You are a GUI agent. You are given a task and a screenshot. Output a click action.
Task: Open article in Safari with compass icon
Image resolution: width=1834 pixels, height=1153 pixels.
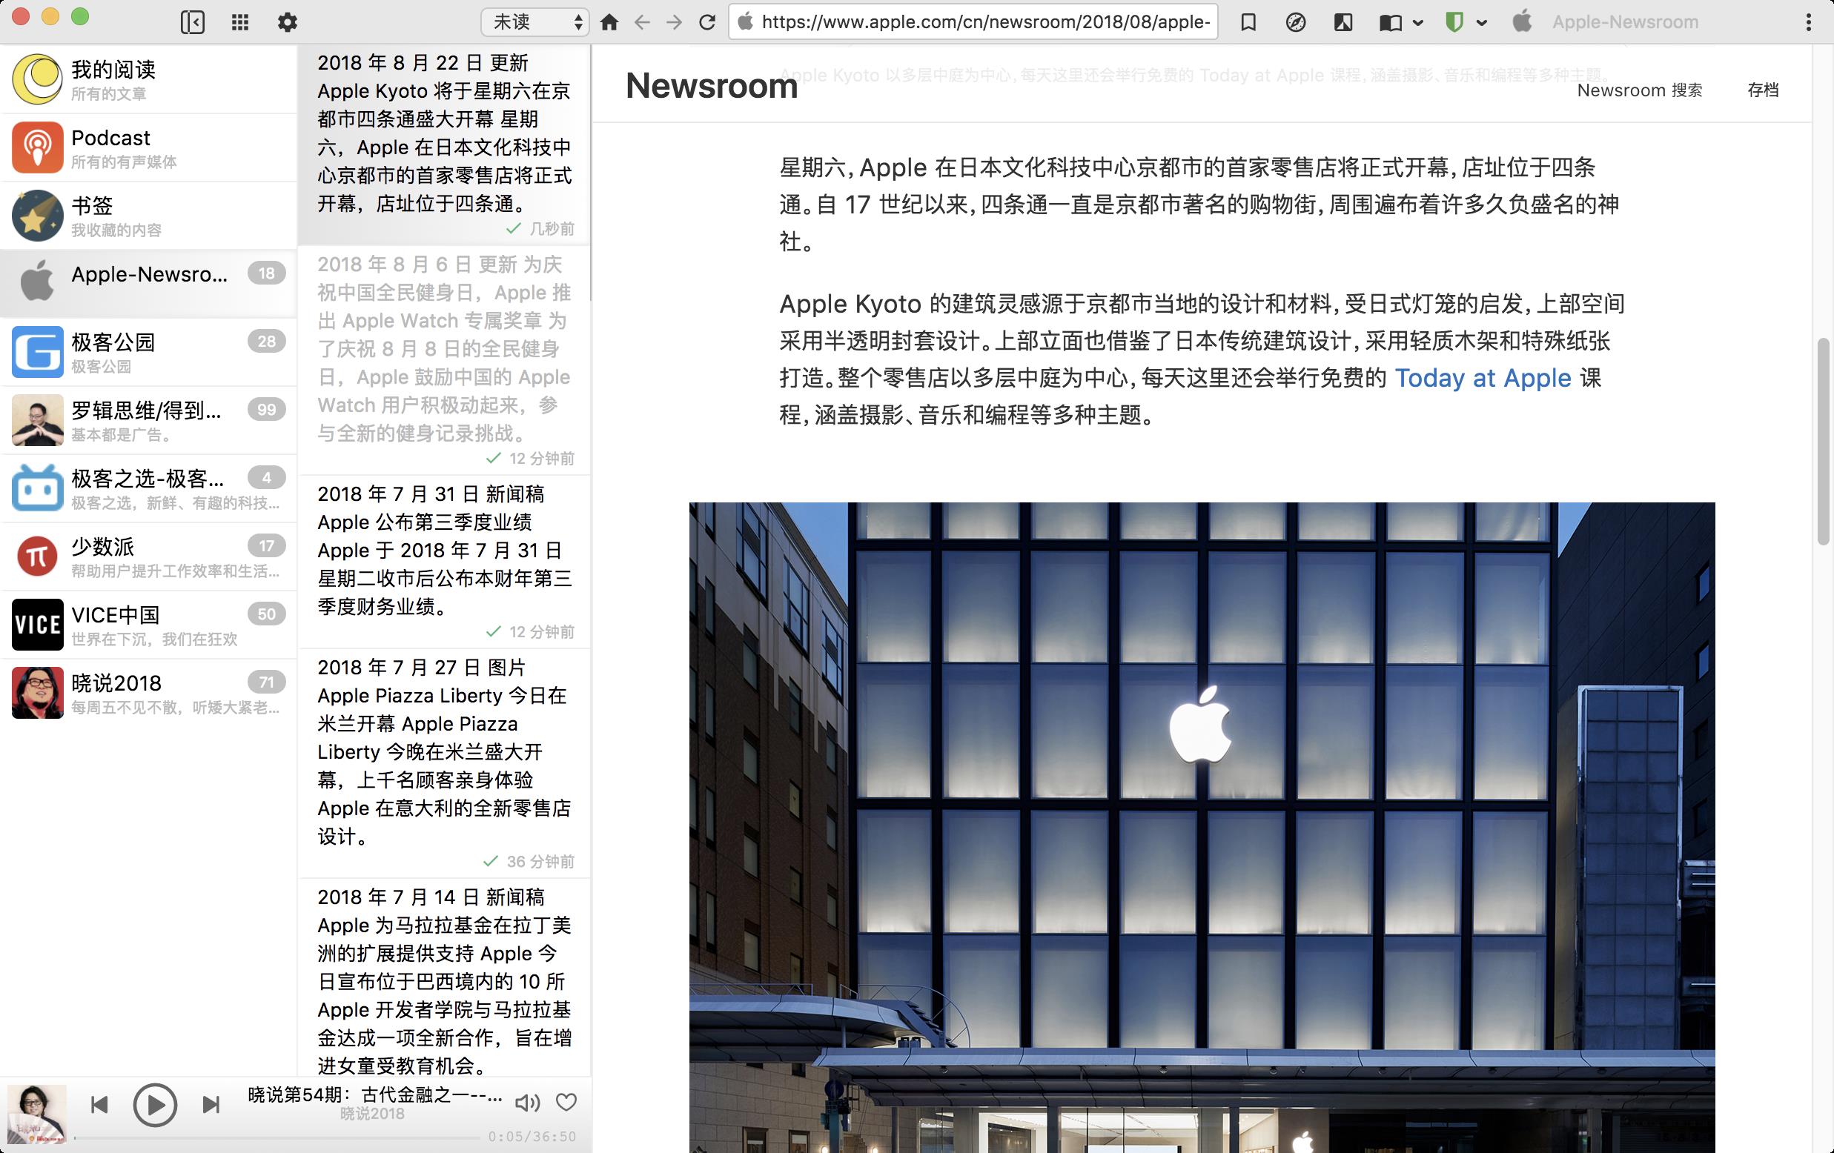[x=1296, y=22]
